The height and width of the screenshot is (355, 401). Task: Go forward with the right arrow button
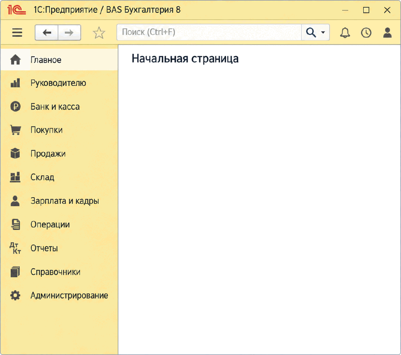click(x=70, y=32)
